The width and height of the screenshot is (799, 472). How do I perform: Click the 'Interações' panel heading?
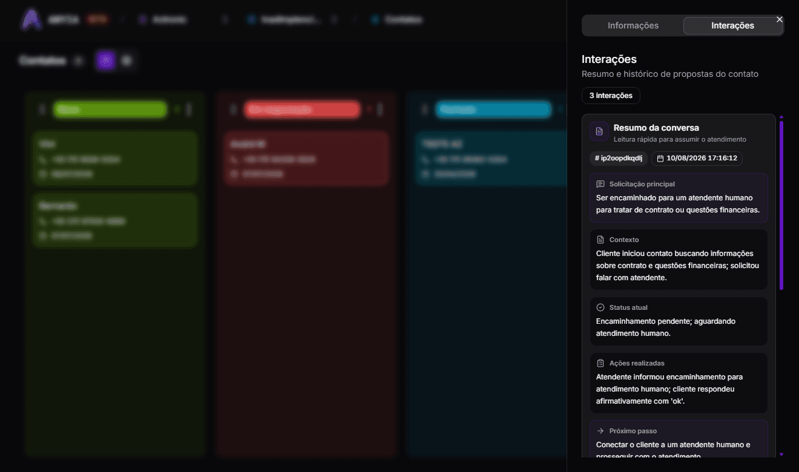click(609, 59)
